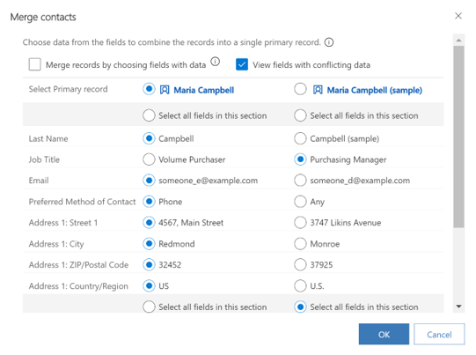Click the vertical scrollbar thumb
476x355 pixels.
(x=458, y=137)
